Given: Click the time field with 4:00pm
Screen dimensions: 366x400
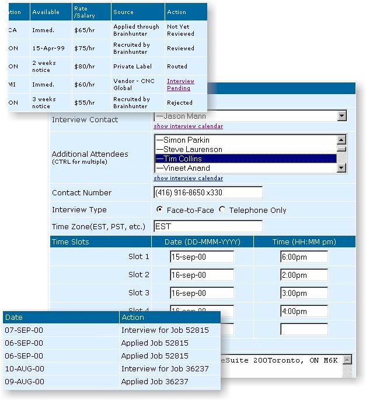Looking at the screenshot, I should coord(304,311).
